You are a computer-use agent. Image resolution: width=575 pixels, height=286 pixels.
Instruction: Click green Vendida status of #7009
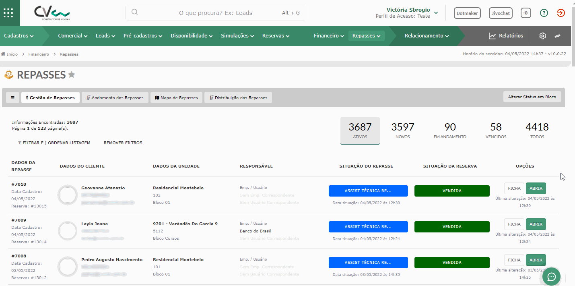point(452,227)
